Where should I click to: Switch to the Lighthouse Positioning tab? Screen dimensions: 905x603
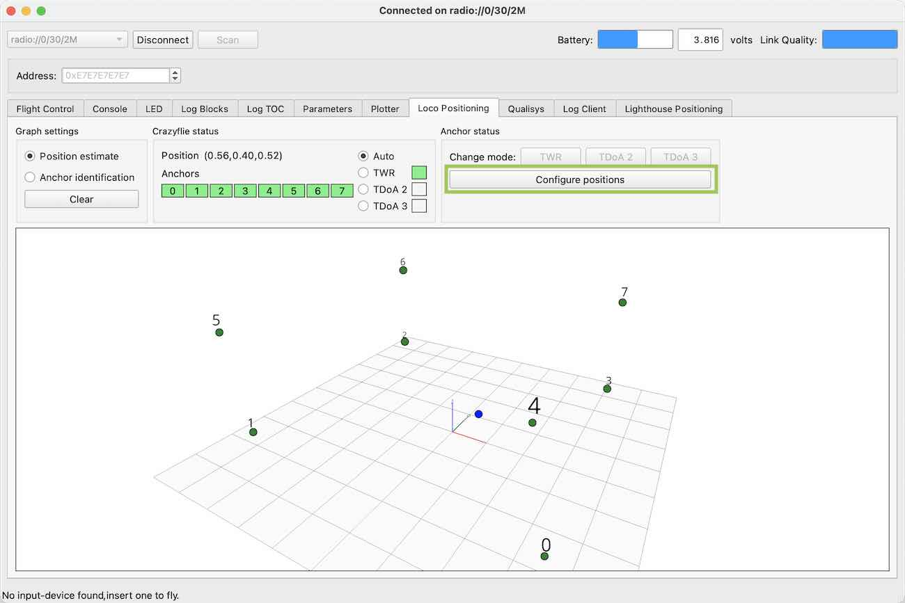(x=674, y=108)
